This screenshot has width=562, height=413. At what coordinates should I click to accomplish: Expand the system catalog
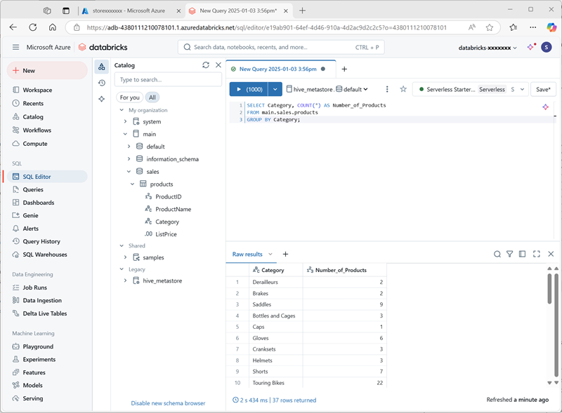point(125,122)
